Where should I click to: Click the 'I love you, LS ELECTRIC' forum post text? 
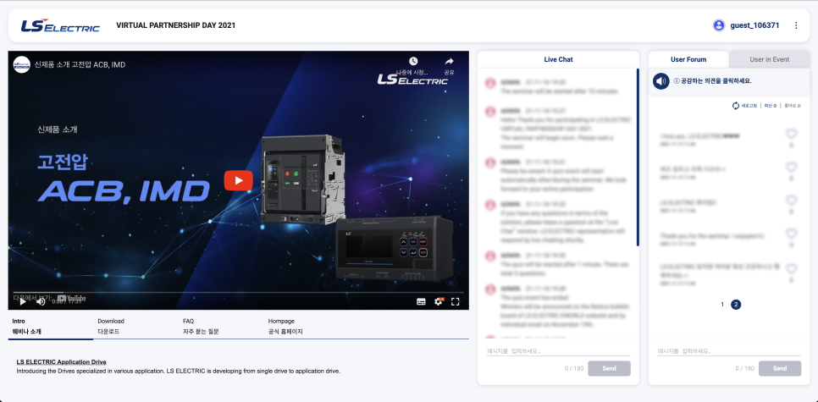click(x=700, y=135)
